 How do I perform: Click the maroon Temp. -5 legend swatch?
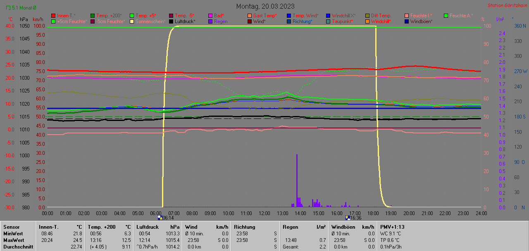[171, 16]
